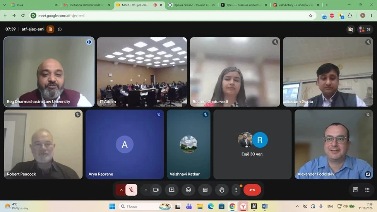
Task: Open the Windows Start menu
Action: [112, 206]
